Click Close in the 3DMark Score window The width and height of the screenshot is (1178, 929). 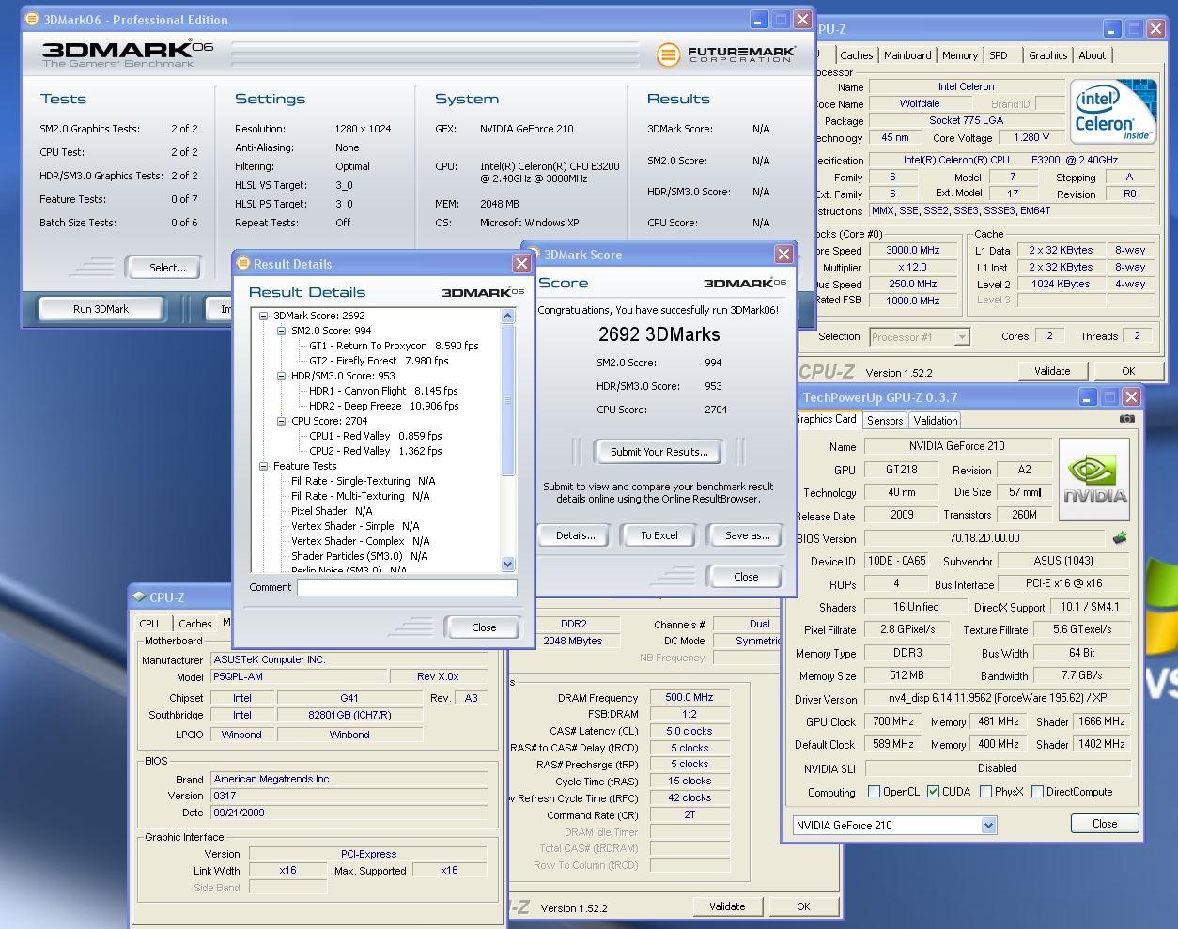click(x=746, y=577)
